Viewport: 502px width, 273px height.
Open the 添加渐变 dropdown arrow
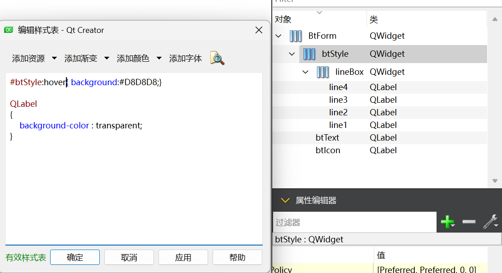click(x=107, y=58)
